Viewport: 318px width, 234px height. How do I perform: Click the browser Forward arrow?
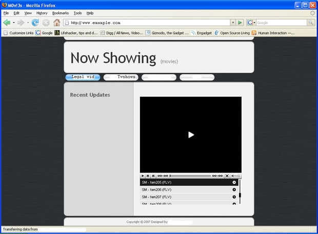[x=21, y=23]
